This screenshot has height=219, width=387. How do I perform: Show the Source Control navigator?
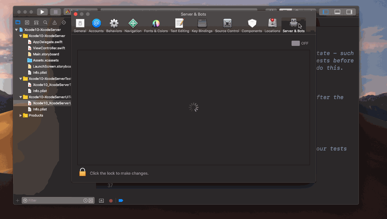click(x=27, y=22)
